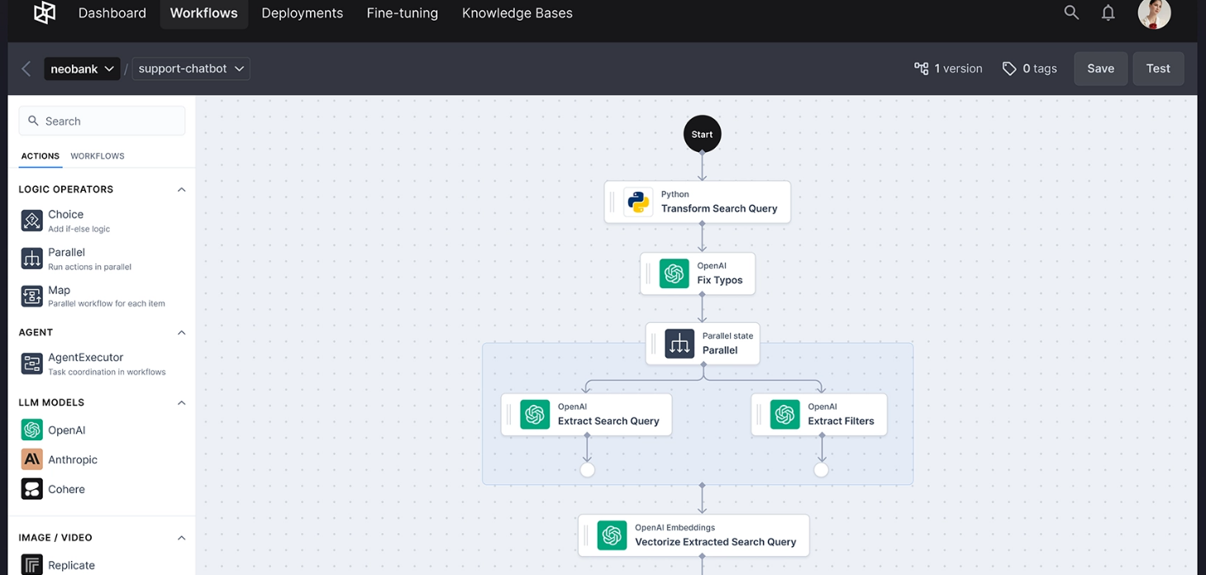View 1 version history

pos(948,69)
